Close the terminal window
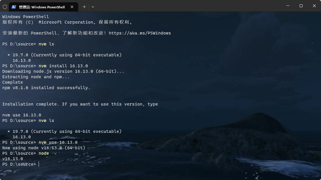 coord(314,6)
